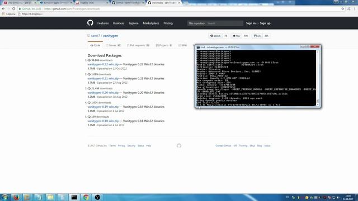Open the Issues tab of the repository
Viewport: 358px width, 201px height.
pyautogui.click(x=113, y=45)
